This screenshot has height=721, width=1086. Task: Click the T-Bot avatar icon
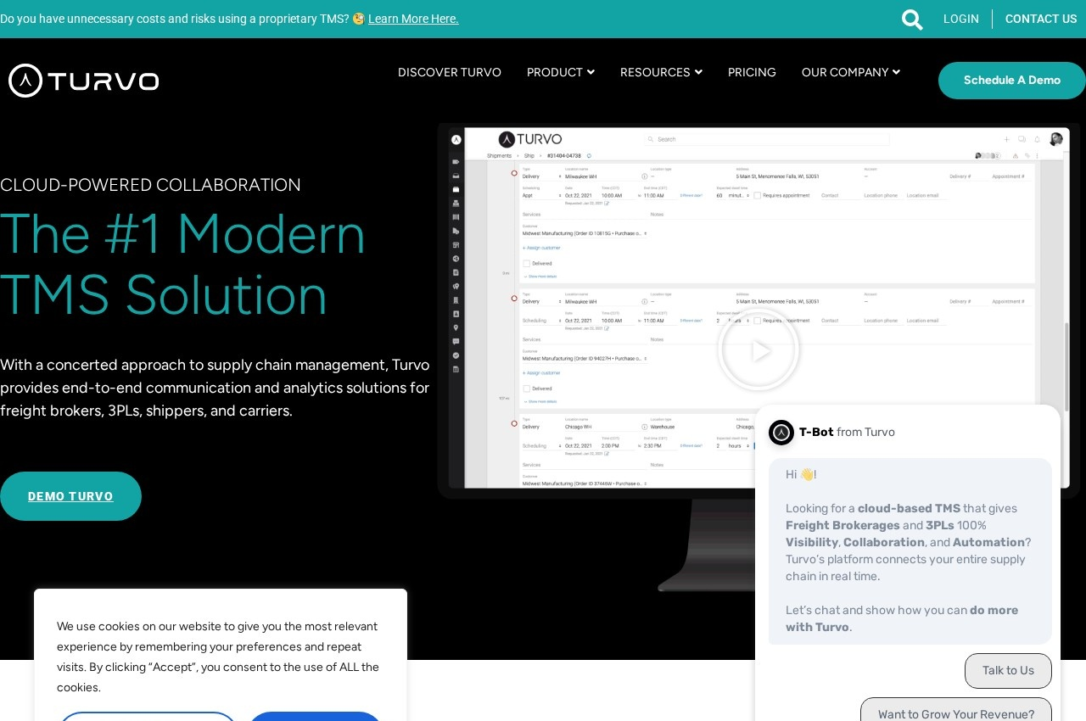[781, 433]
